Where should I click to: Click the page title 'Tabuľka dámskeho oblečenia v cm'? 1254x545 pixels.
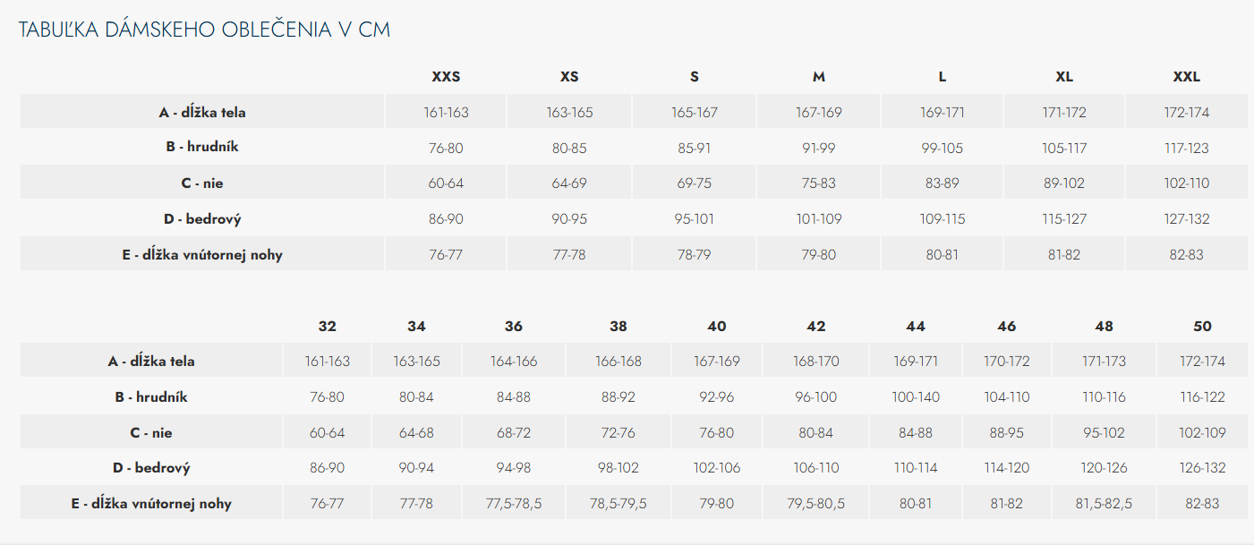pyautogui.click(x=204, y=30)
